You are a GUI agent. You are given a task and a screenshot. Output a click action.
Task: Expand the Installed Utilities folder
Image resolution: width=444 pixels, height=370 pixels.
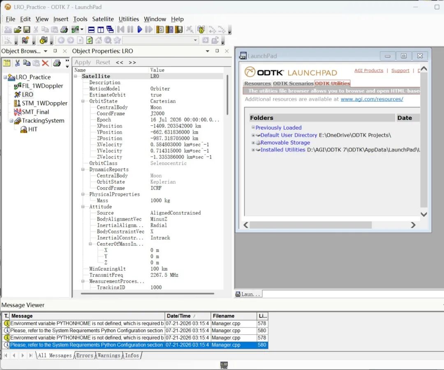pos(253,150)
